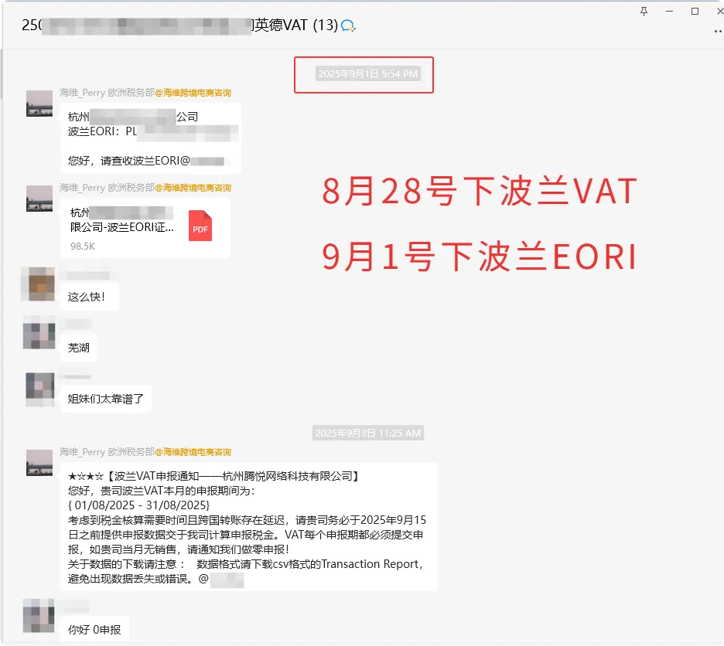724x646 pixels.
Task: Open the more options menu (three dots)
Action: pyautogui.click(x=717, y=31)
